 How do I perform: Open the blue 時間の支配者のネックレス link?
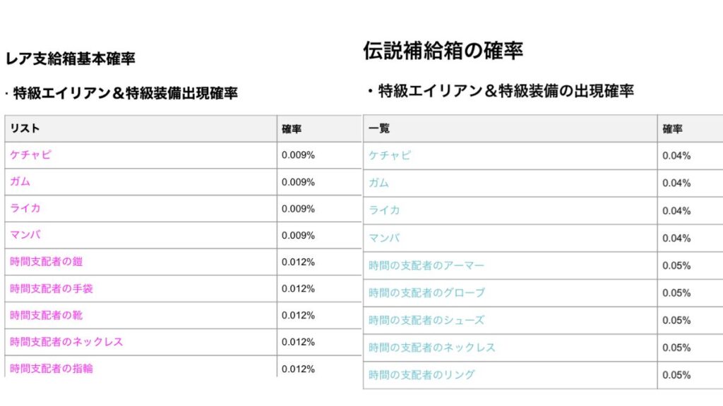431,347
